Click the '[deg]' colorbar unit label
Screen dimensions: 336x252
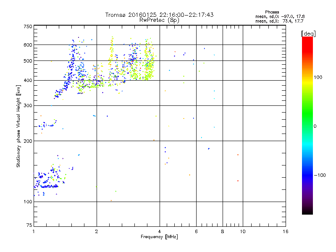tap(308, 34)
